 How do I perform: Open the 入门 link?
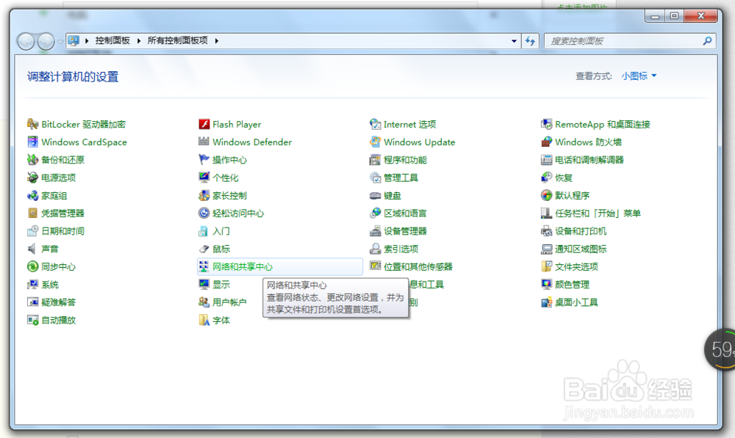coord(221,231)
